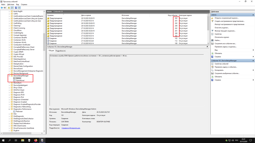The image size is (255, 143).
Task: Click Отключить журнал action
Action: click(222, 37)
